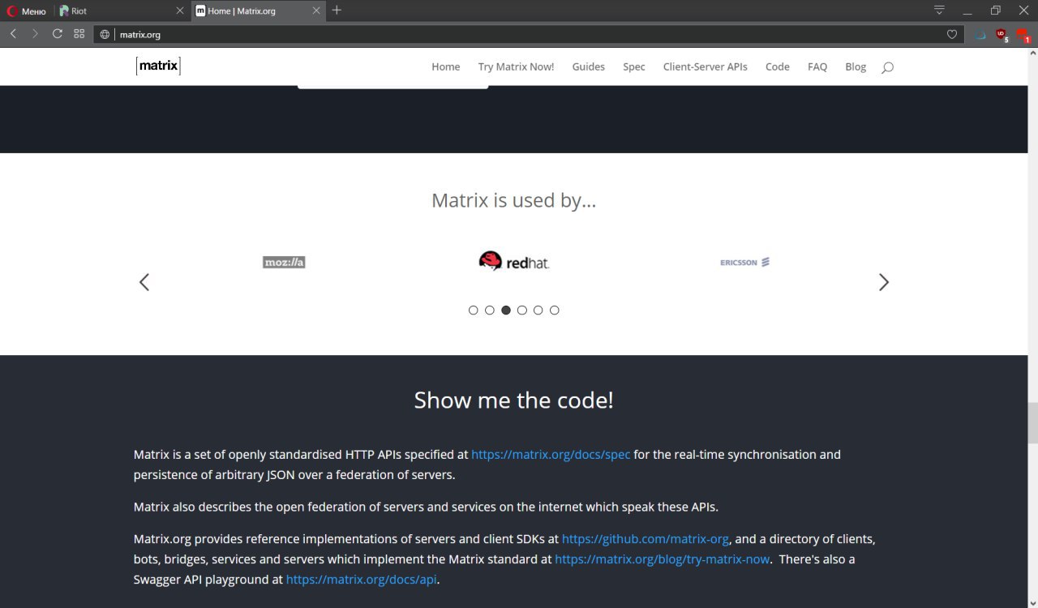
Task: Add page to bookmarks with heart icon
Action: (x=952, y=35)
